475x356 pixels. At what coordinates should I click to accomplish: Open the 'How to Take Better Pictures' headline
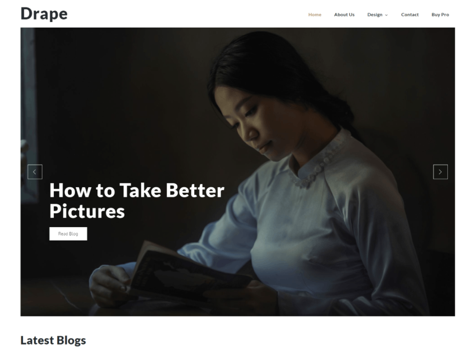(137, 201)
